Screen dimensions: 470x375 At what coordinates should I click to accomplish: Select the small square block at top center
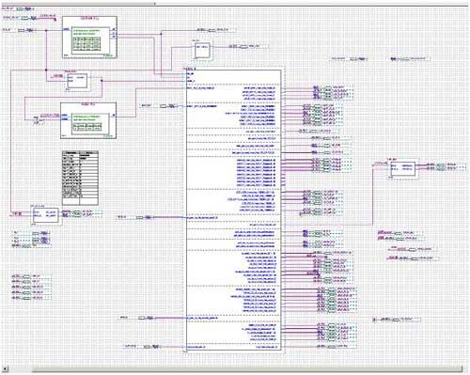(x=202, y=49)
